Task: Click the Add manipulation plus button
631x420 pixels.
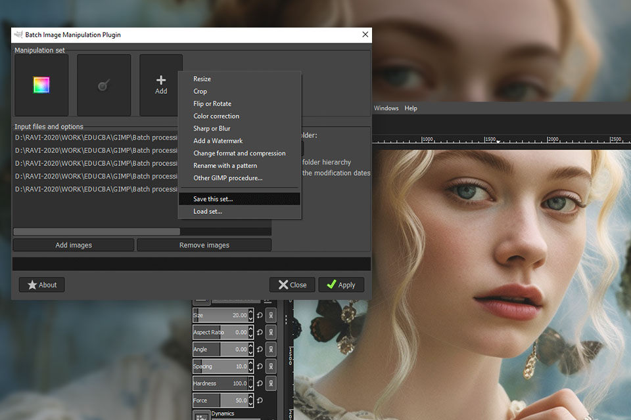Action: [x=161, y=85]
